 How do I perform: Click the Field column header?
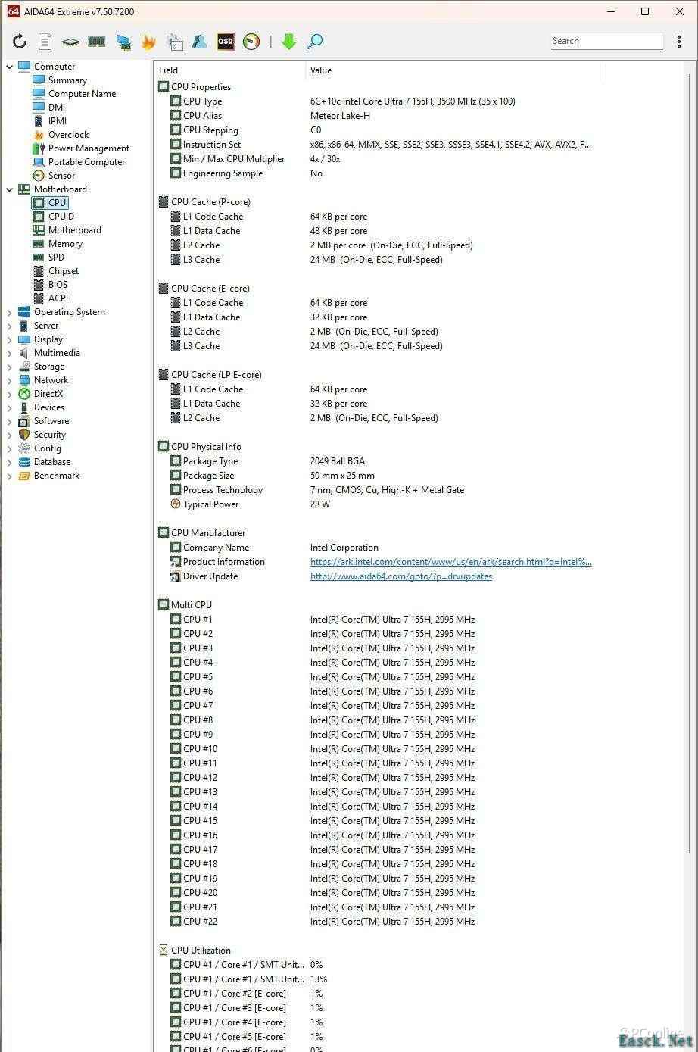click(x=230, y=70)
